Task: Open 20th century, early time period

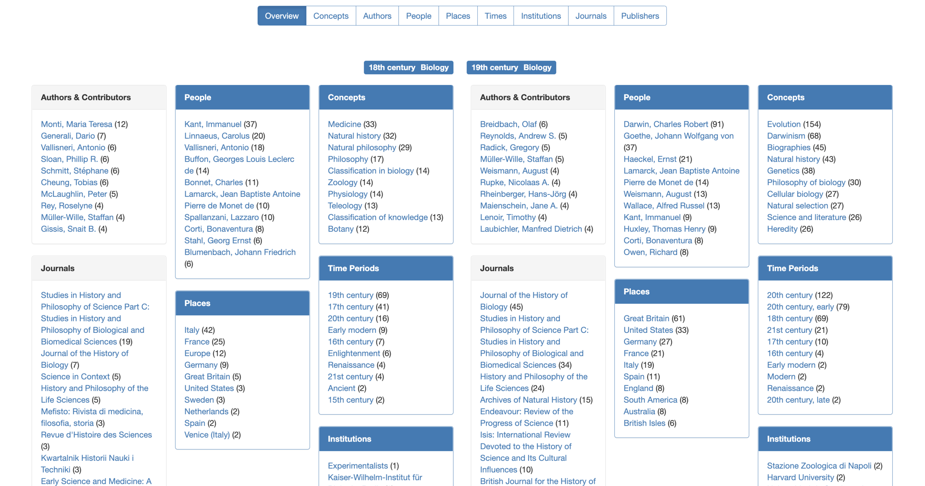Action: (x=800, y=307)
